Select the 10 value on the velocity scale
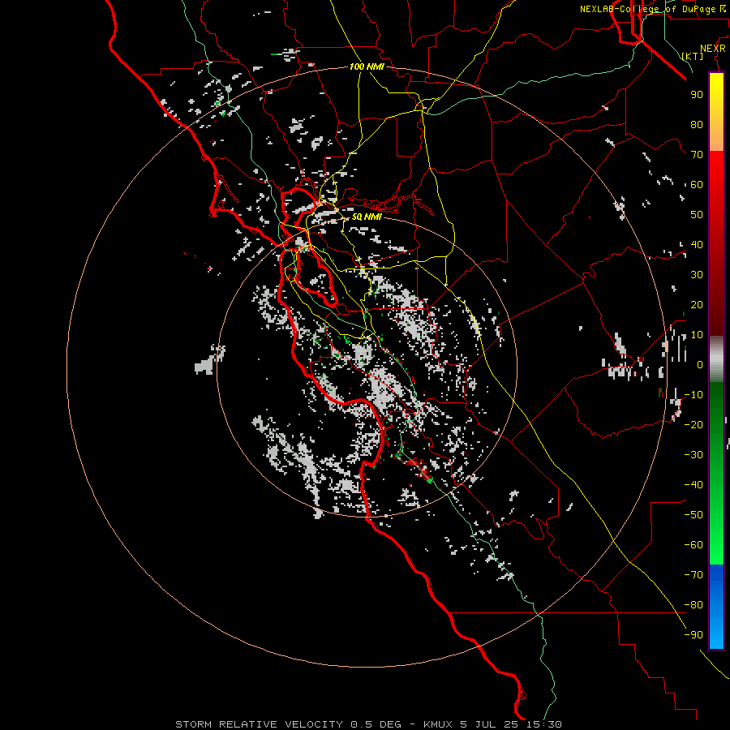This screenshot has height=730, width=730. [x=697, y=335]
